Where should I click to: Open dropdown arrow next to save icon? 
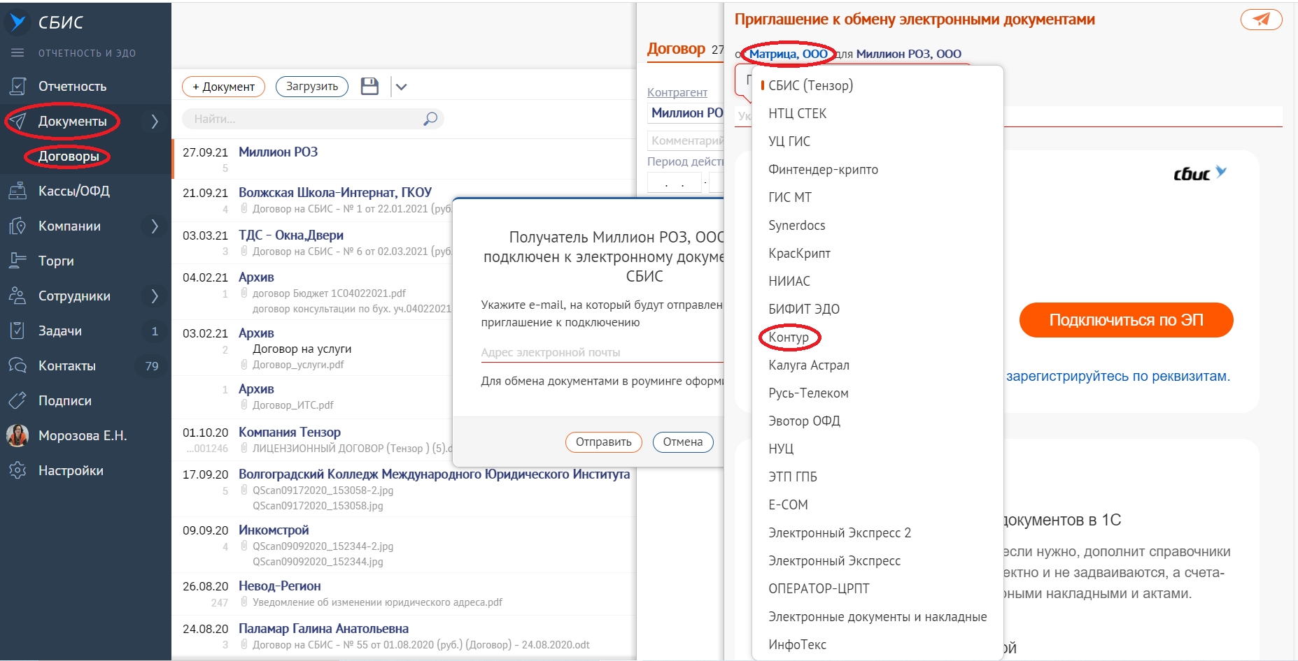[x=401, y=87]
